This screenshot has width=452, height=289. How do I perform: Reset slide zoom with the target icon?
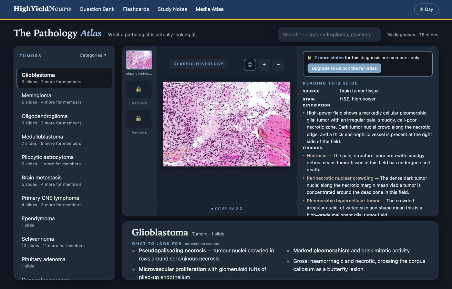250,65
